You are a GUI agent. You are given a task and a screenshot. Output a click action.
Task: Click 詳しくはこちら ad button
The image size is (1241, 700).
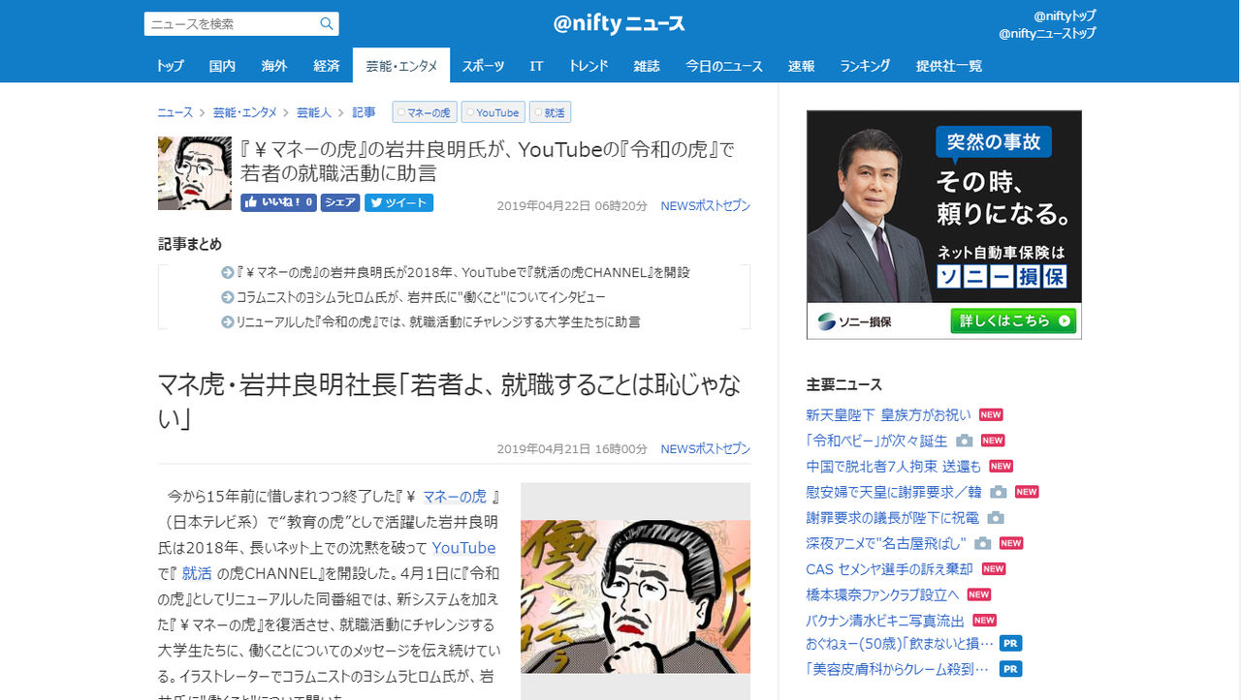[1013, 320]
